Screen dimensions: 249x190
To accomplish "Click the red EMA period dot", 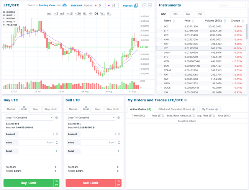I will coord(96,6).
